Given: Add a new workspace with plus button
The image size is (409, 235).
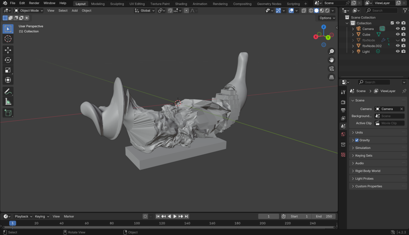Looking at the screenshot, I should tap(306, 4).
